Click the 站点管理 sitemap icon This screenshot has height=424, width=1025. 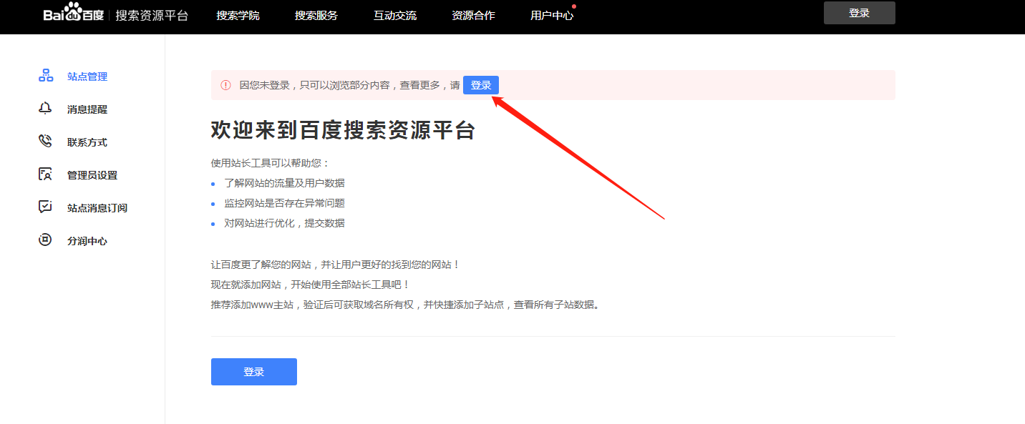click(x=45, y=76)
